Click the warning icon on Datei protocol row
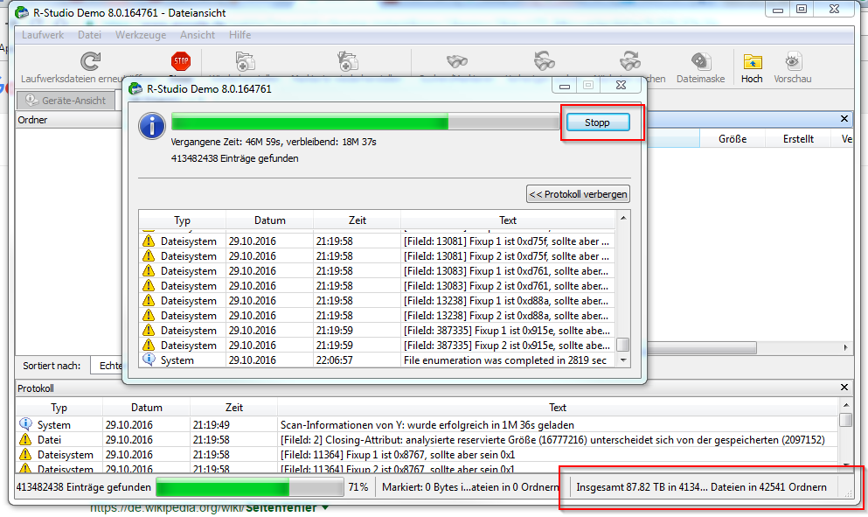Screen dimensions: 868x517 coord(25,439)
